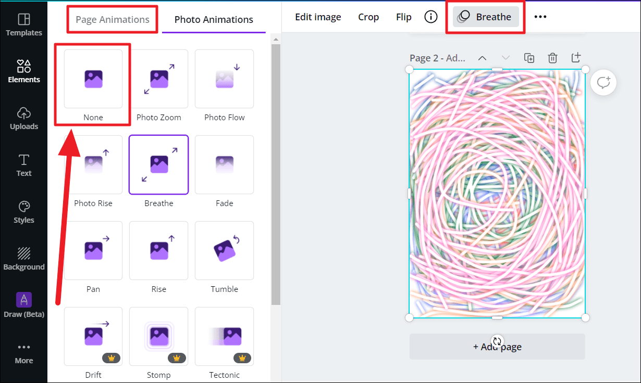The image size is (641, 383).
Task: Click the Flip button
Action: point(404,17)
